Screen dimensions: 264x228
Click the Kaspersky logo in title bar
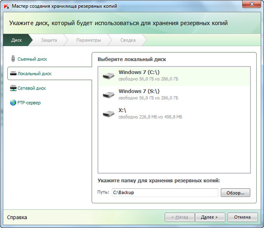(6, 6)
